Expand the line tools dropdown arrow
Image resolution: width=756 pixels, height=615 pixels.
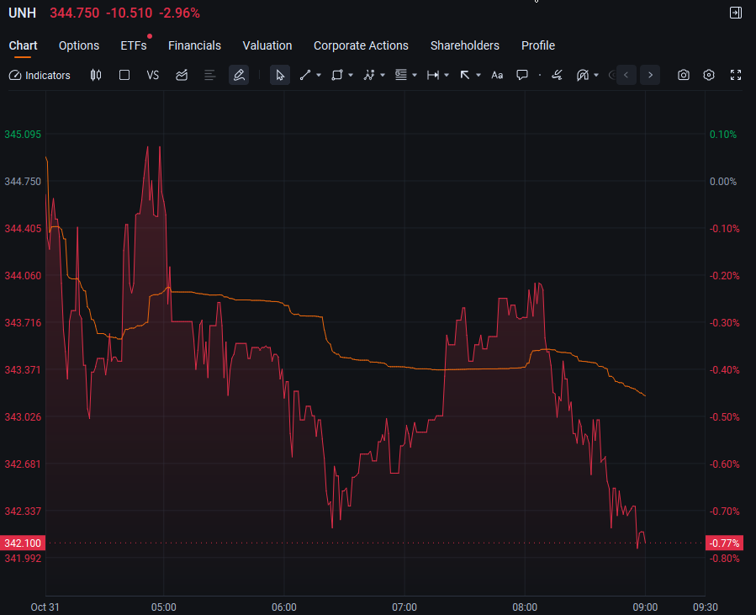[x=319, y=75]
